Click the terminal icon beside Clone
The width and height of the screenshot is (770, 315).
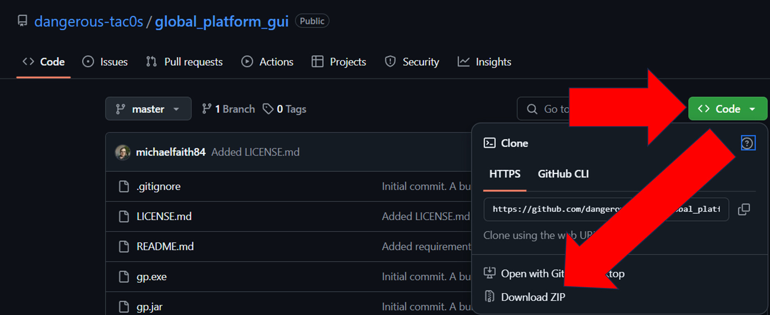coord(489,143)
